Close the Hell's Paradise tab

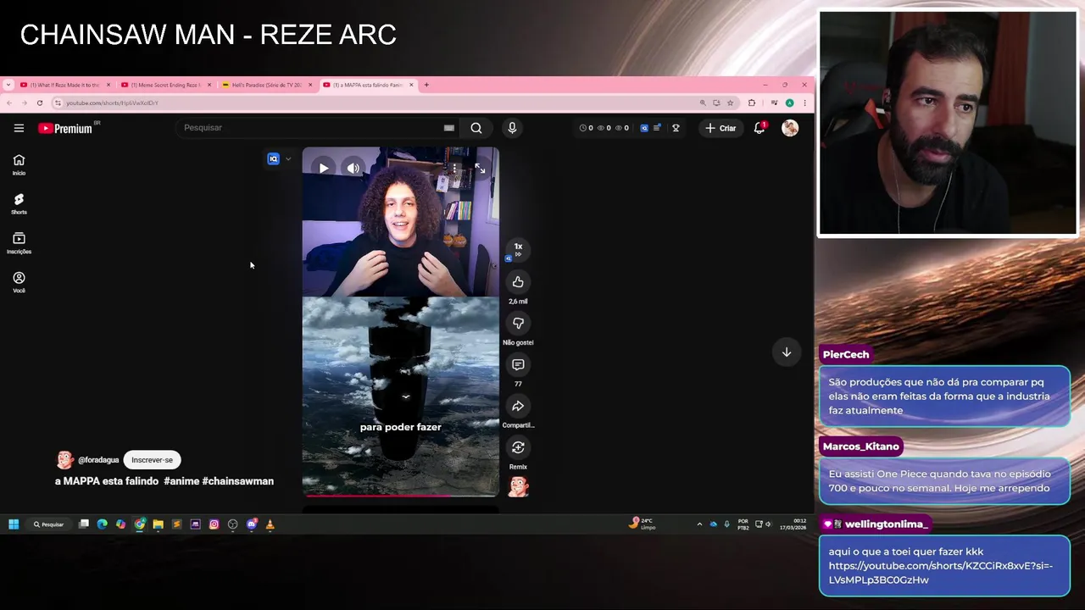[x=310, y=85]
